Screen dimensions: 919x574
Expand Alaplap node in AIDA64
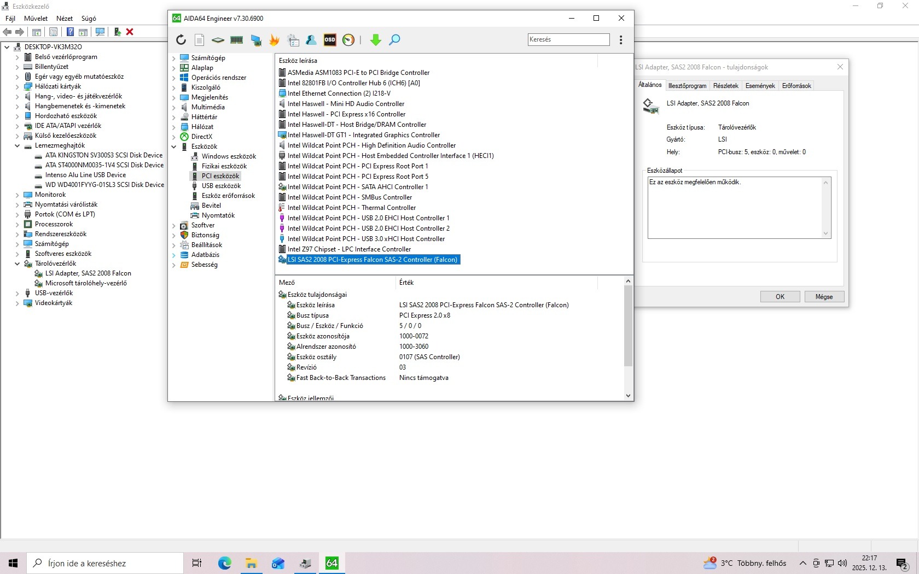coord(174,68)
